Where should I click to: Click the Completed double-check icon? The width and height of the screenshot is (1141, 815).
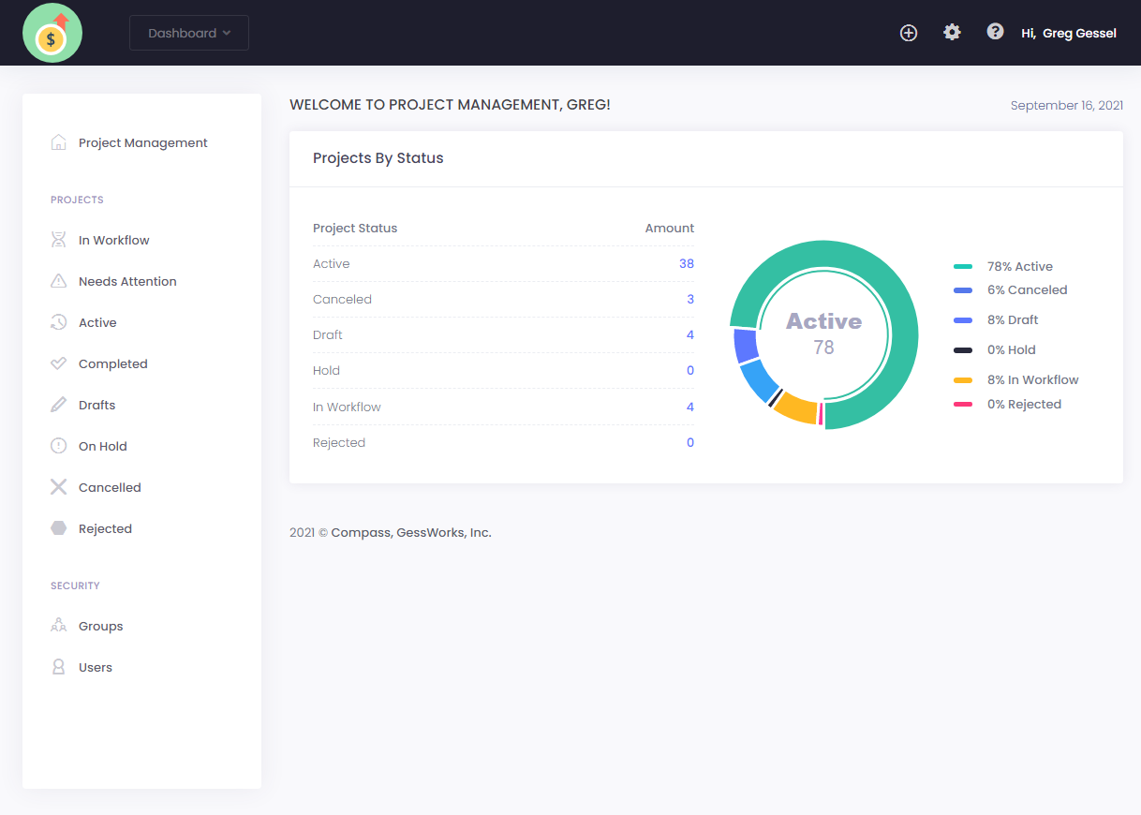click(58, 363)
